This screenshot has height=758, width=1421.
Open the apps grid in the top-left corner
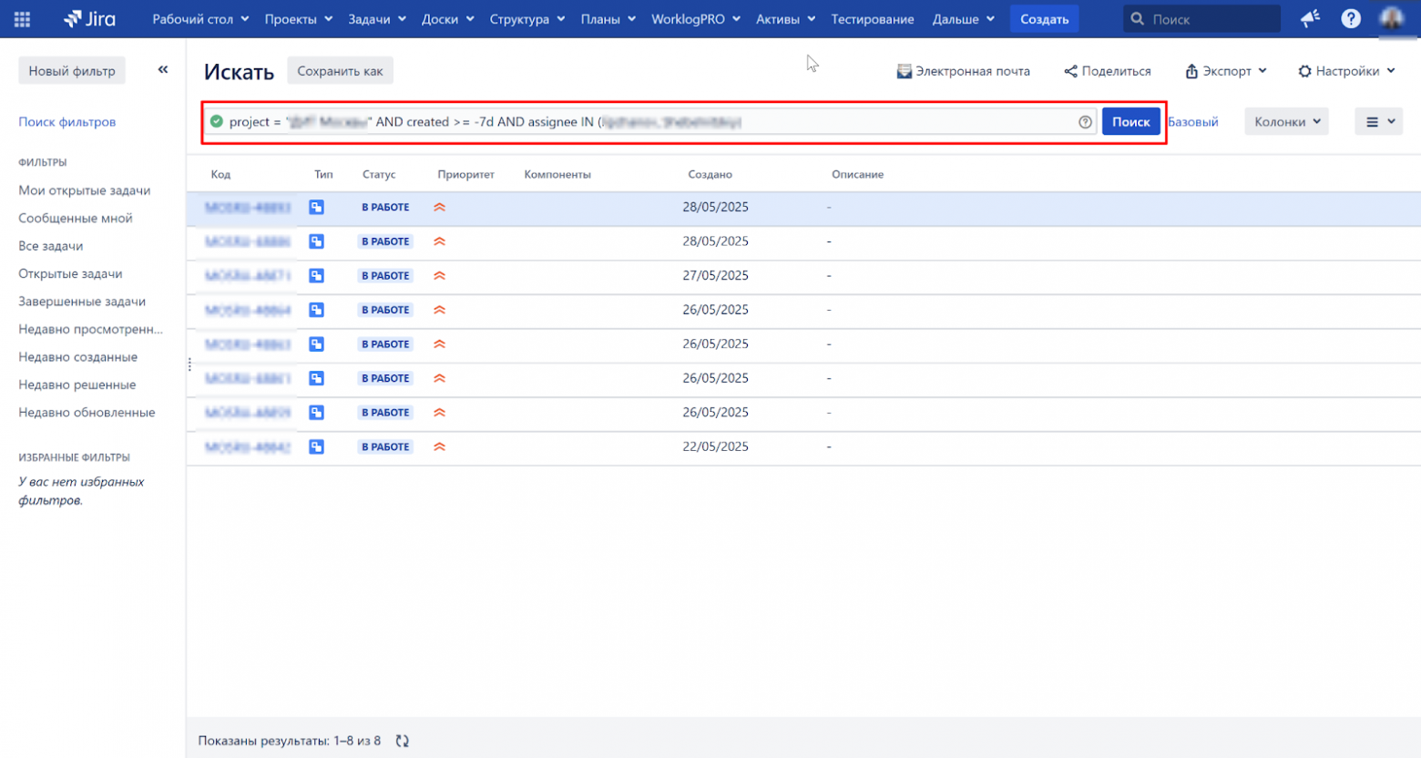click(22, 18)
